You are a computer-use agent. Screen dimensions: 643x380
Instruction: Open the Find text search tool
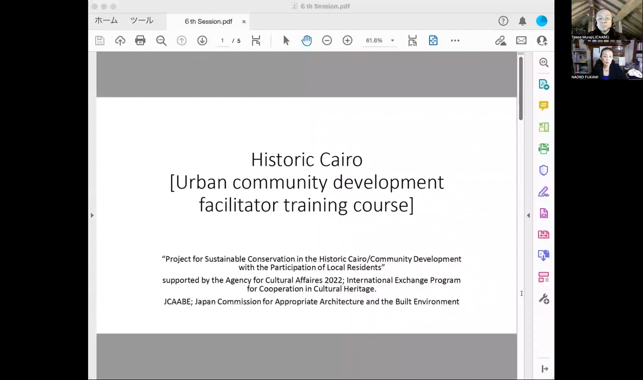click(161, 41)
